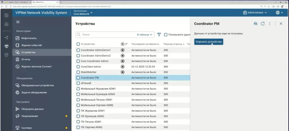Screen dimensions: 289x131
Task: Check the CoreClient Admin checkbox
Action: click(78, 66)
